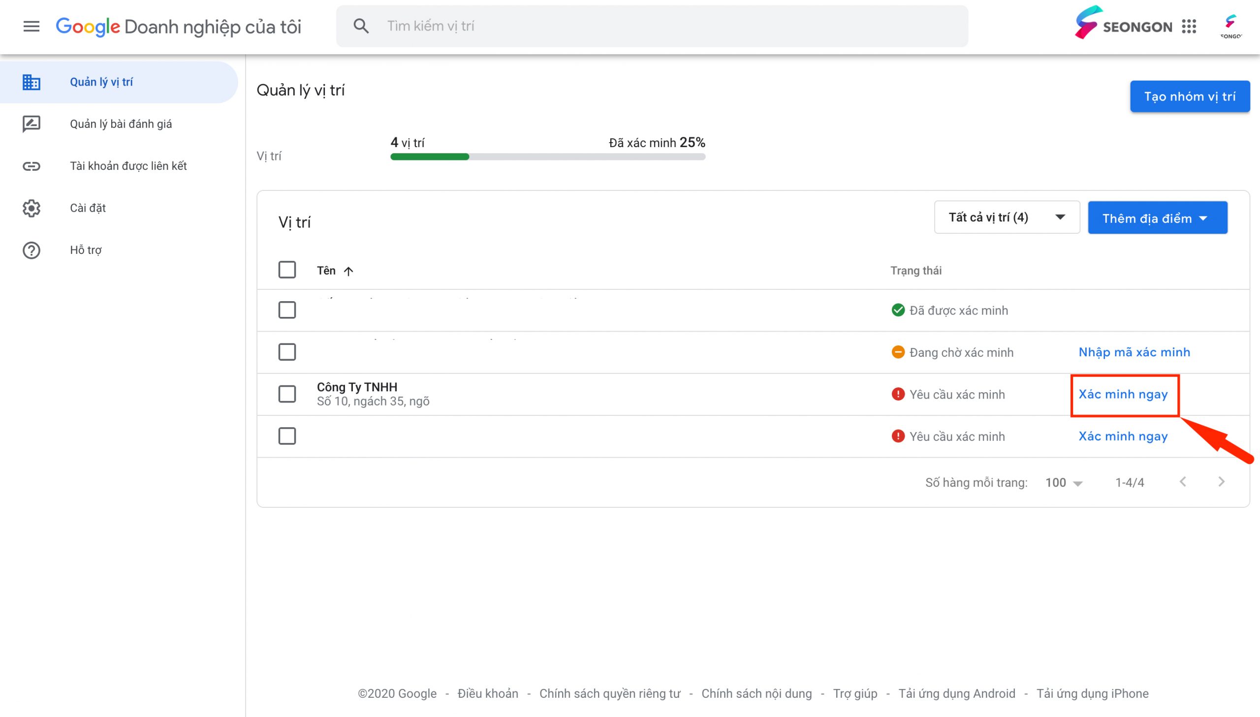
Task: Open rows per page 100 dropdown
Action: pos(1064,483)
